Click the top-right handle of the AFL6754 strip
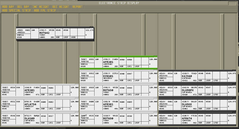Screen dimensions: 239x129 tap(77, 99)
